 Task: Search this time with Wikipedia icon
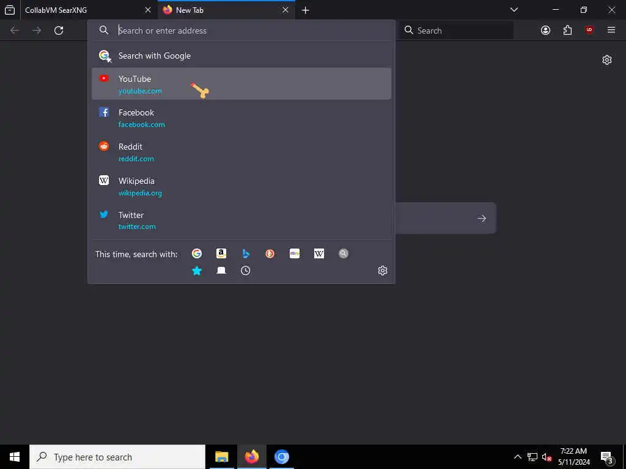click(x=319, y=253)
